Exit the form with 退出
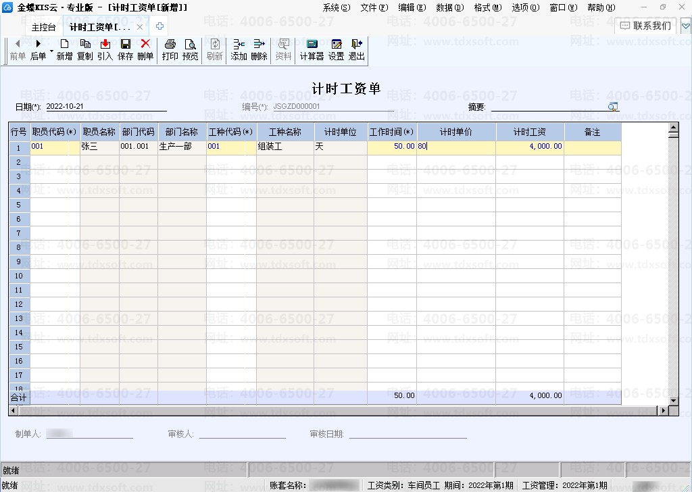The width and height of the screenshot is (692, 492). 357,50
